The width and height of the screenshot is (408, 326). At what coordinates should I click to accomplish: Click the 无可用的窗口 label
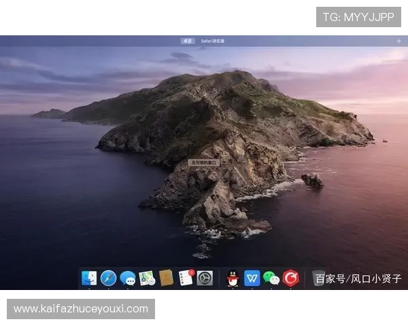coord(204,163)
